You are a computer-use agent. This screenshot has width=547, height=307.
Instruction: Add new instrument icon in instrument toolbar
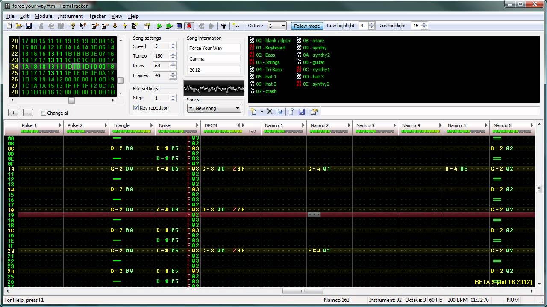click(x=254, y=112)
